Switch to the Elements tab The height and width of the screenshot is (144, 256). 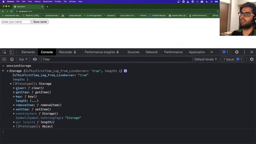click(x=28, y=52)
